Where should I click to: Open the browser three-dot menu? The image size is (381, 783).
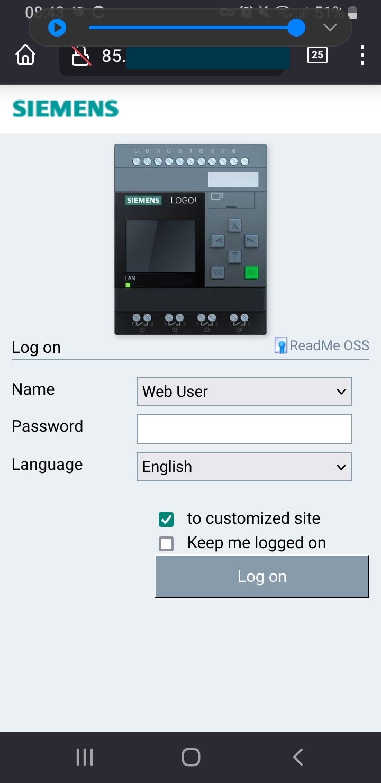click(362, 55)
